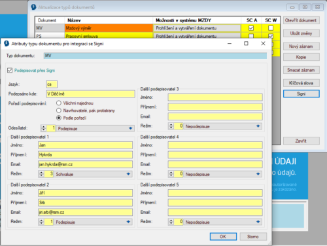The width and height of the screenshot is (327, 246).
Task: Click the Jazyk field containing cs
Action: click(x=52, y=84)
